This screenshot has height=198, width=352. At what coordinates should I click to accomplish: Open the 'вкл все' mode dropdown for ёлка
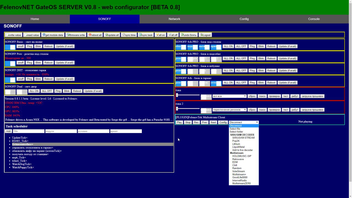(x=229, y=96)
